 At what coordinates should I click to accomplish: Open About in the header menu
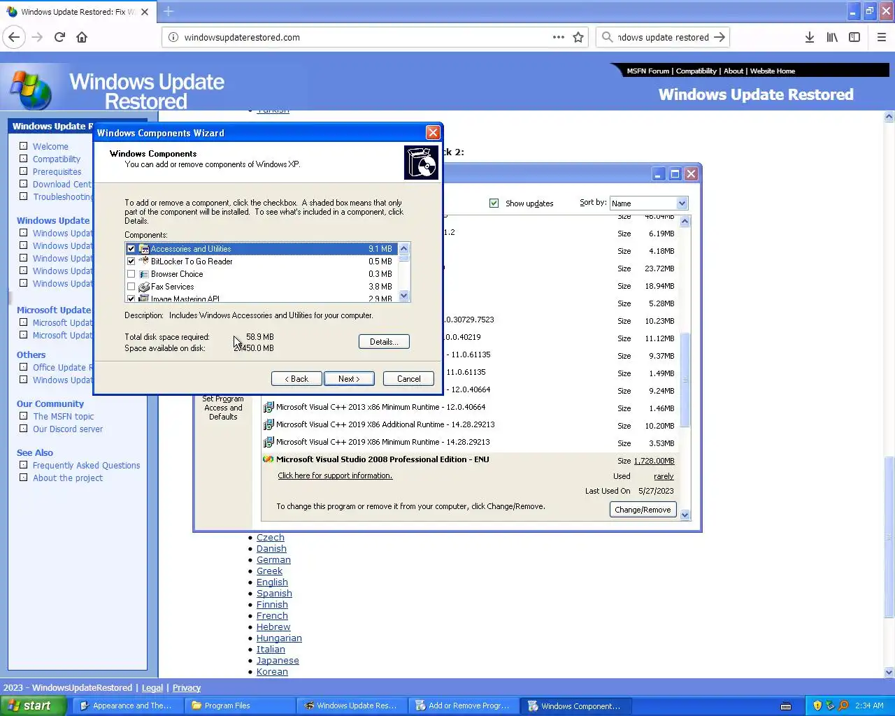(733, 71)
